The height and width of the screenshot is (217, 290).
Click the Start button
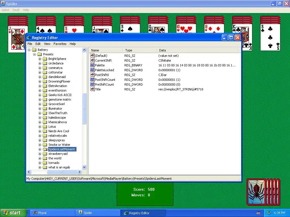coord(13,213)
